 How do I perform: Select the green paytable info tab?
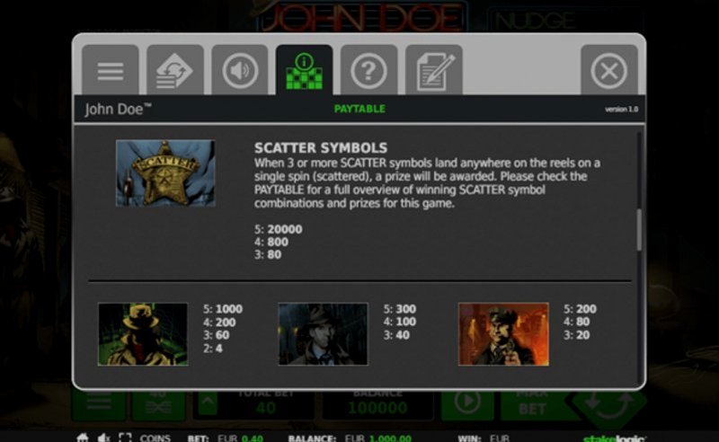click(x=304, y=70)
